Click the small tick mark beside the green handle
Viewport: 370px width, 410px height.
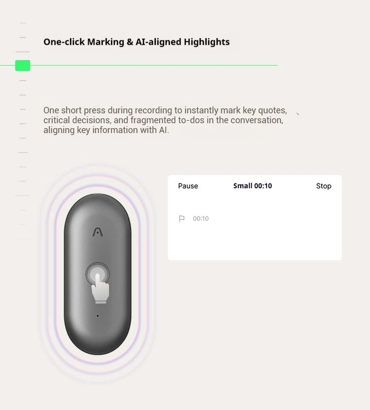[22, 51]
